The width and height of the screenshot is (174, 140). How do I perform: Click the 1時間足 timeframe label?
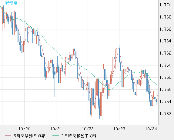click(x=11, y=3)
